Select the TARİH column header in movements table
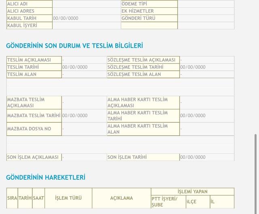The image size is (259, 214). (x=25, y=198)
